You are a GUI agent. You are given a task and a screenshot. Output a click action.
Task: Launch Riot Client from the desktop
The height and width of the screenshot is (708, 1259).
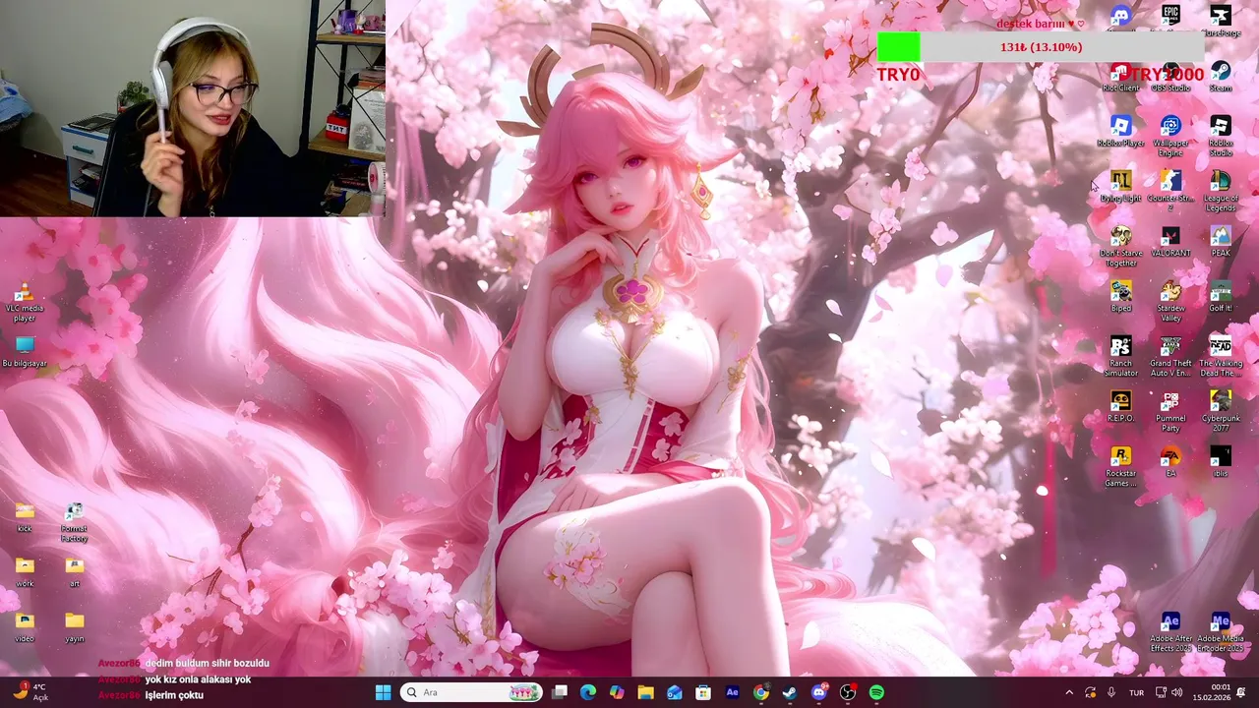1120,77
